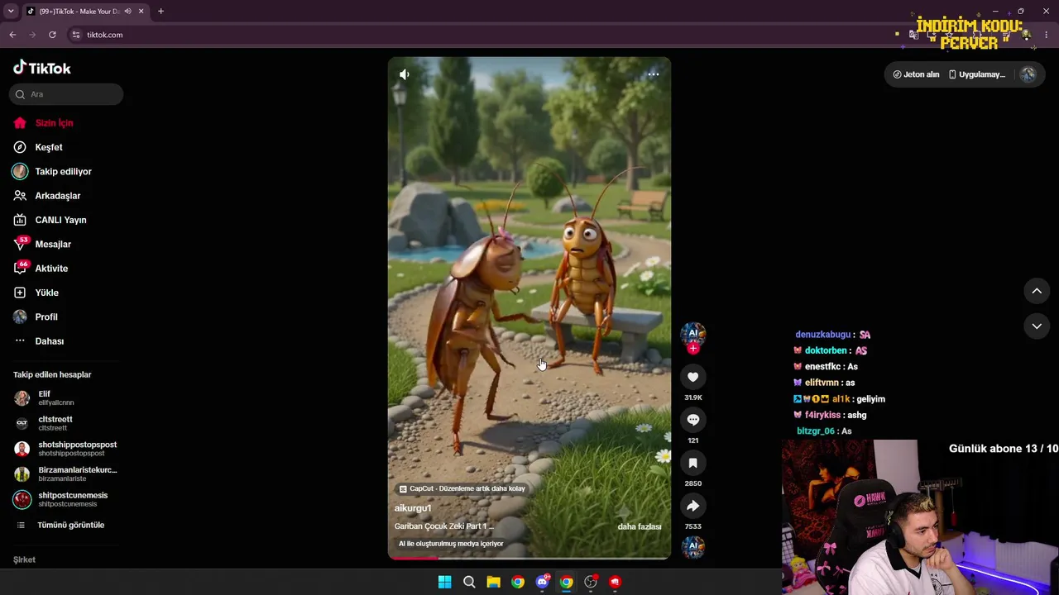Click the Uygulamay... app download button
1059x595 pixels.
tap(977, 74)
